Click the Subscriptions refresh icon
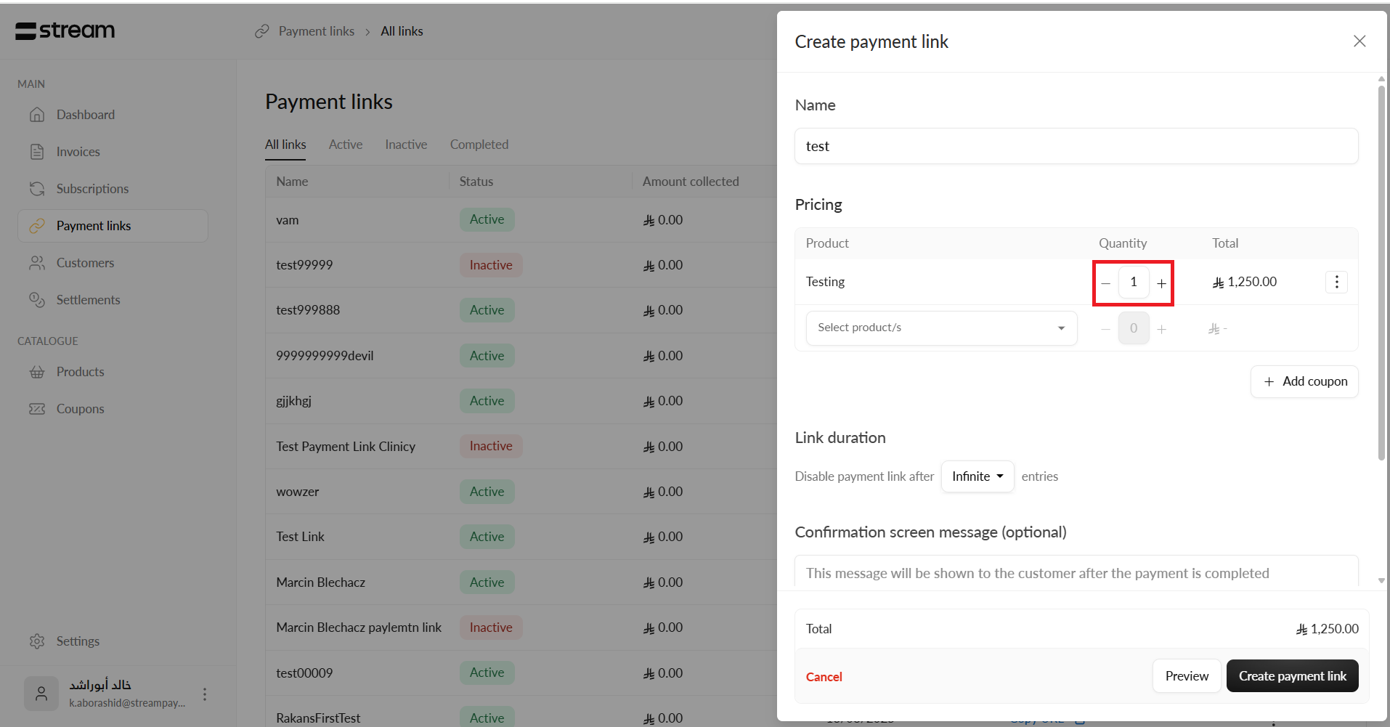This screenshot has height=727, width=1390. coord(37,189)
